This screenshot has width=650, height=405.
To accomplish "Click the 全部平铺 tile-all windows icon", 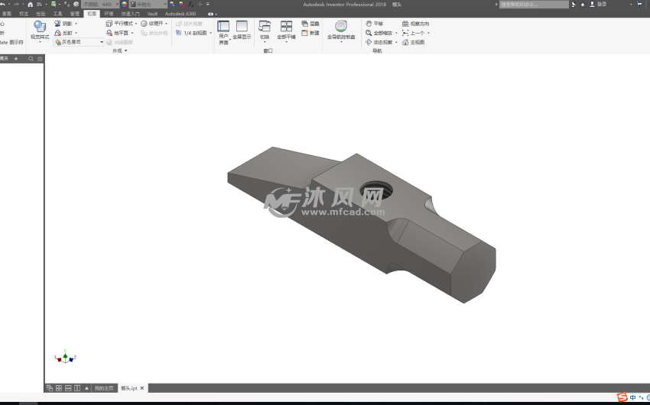I will [x=286, y=30].
